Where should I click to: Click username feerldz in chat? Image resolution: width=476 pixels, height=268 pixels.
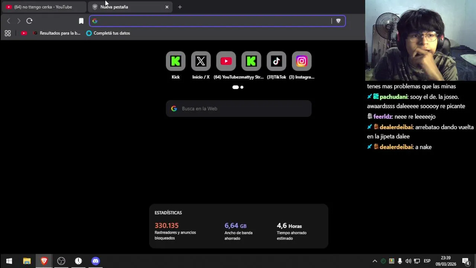[383, 117]
